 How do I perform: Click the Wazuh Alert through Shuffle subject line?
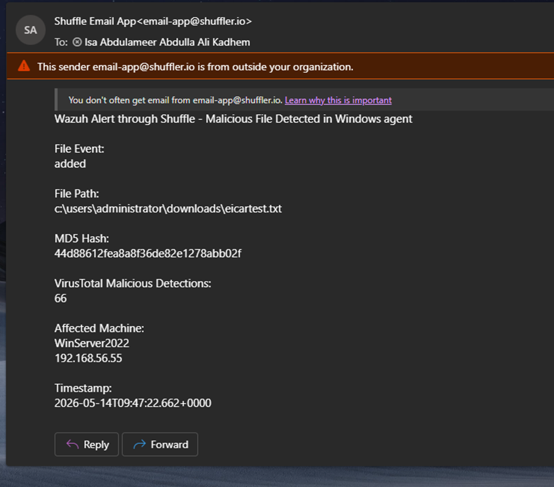[x=233, y=119]
